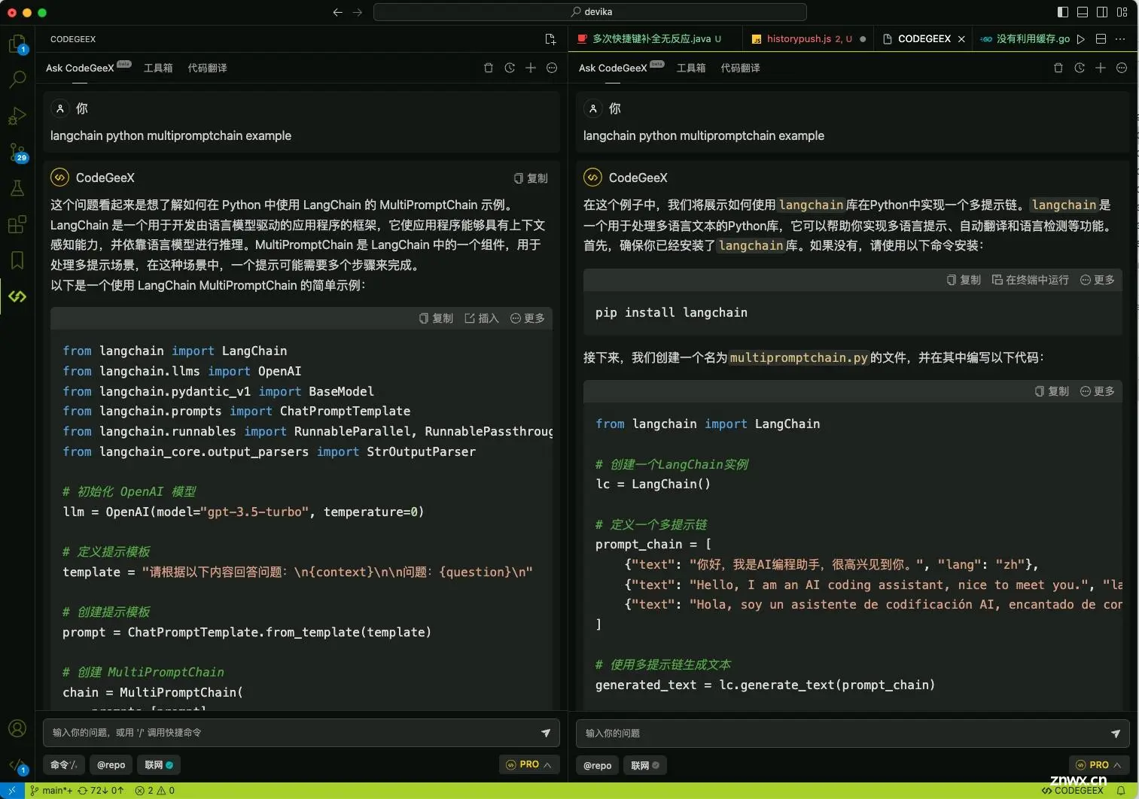Image resolution: width=1139 pixels, height=799 pixels.
Task: Click the devika command center search box
Action: click(x=590, y=12)
